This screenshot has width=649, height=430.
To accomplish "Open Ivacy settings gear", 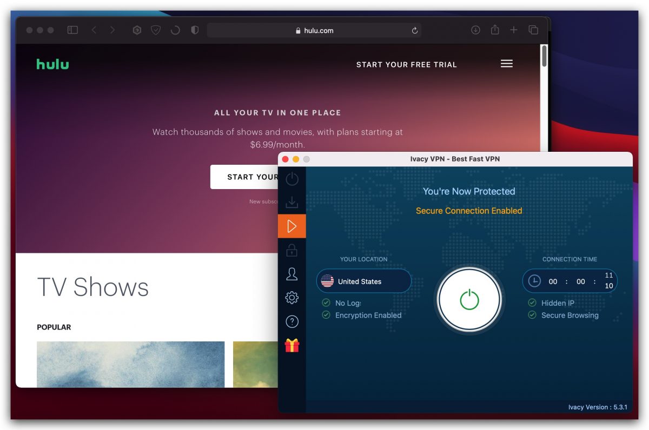I will (x=292, y=298).
